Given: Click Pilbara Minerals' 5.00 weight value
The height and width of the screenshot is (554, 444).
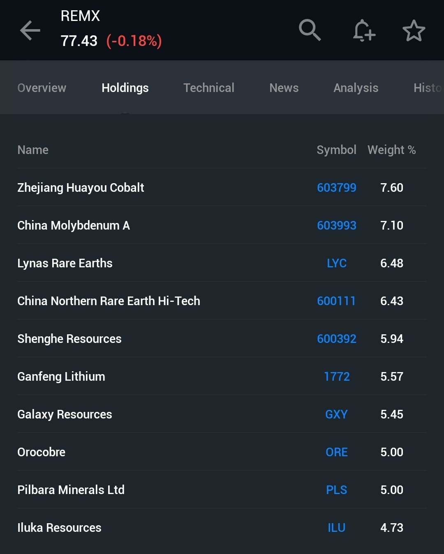Looking at the screenshot, I should click(x=392, y=490).
